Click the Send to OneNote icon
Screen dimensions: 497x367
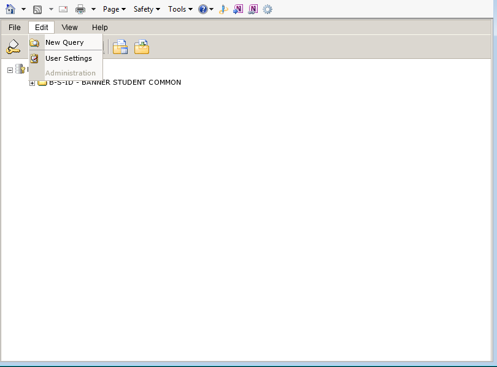click(x=238, y=9)
